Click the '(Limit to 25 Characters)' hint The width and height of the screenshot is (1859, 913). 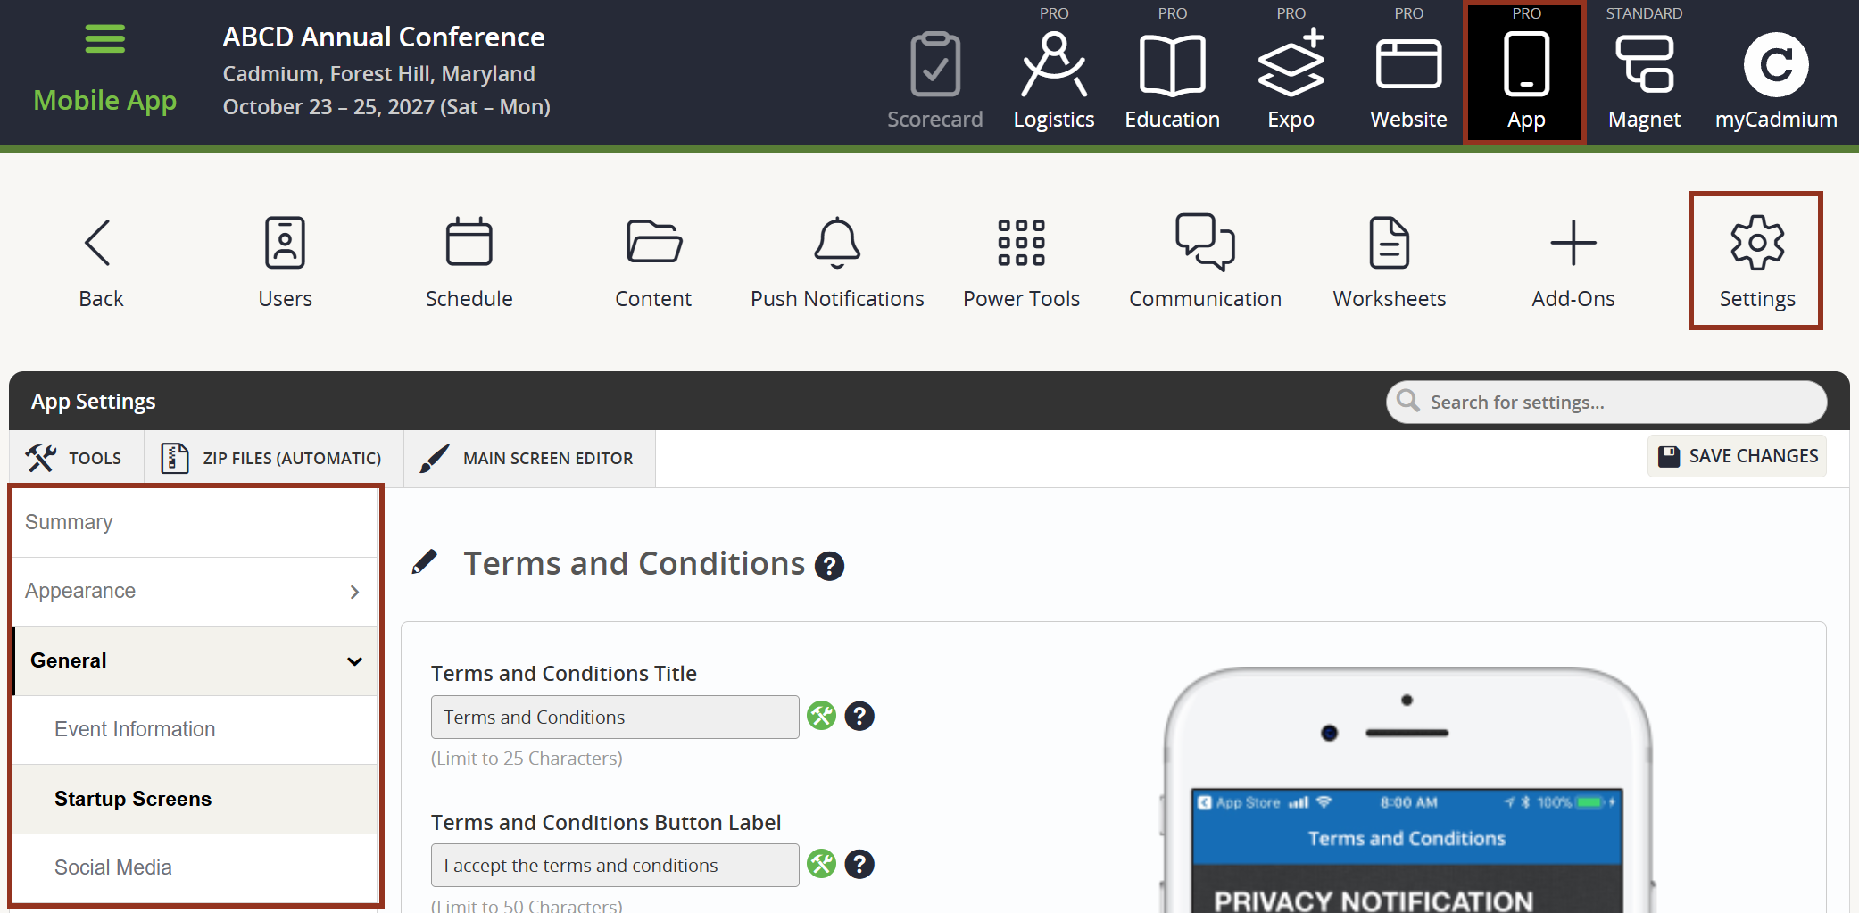[527, 759]
